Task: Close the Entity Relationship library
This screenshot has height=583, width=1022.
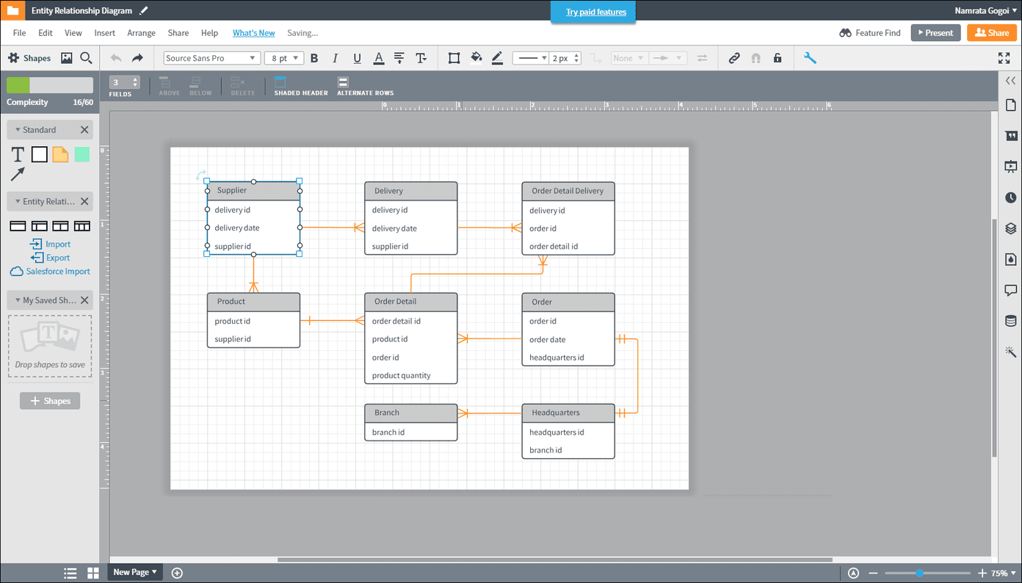Action: click(84, 201)
